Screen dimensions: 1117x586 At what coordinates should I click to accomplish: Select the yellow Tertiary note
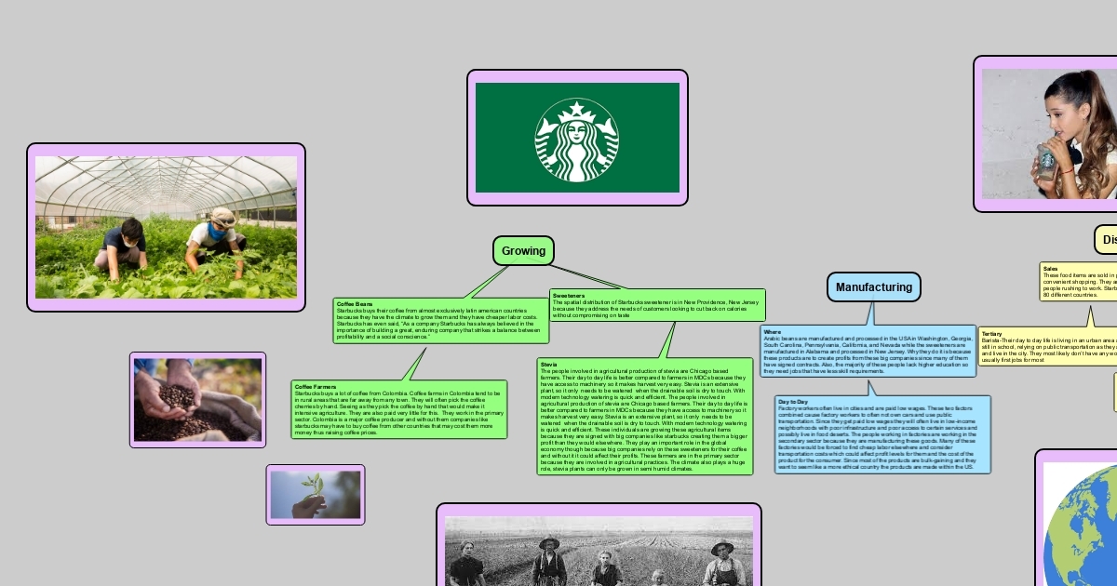coord(1047,345)
